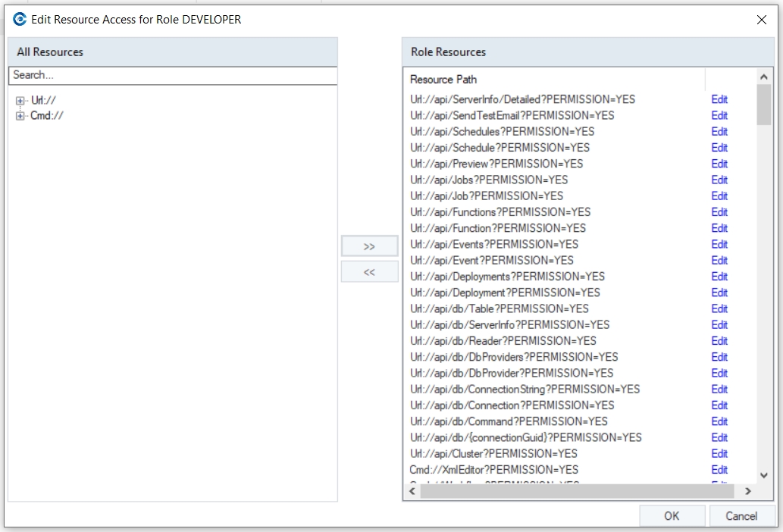
Task: Select the Url://api/Schedules?PERMISSION=YES row
Action: click(503, 132)
